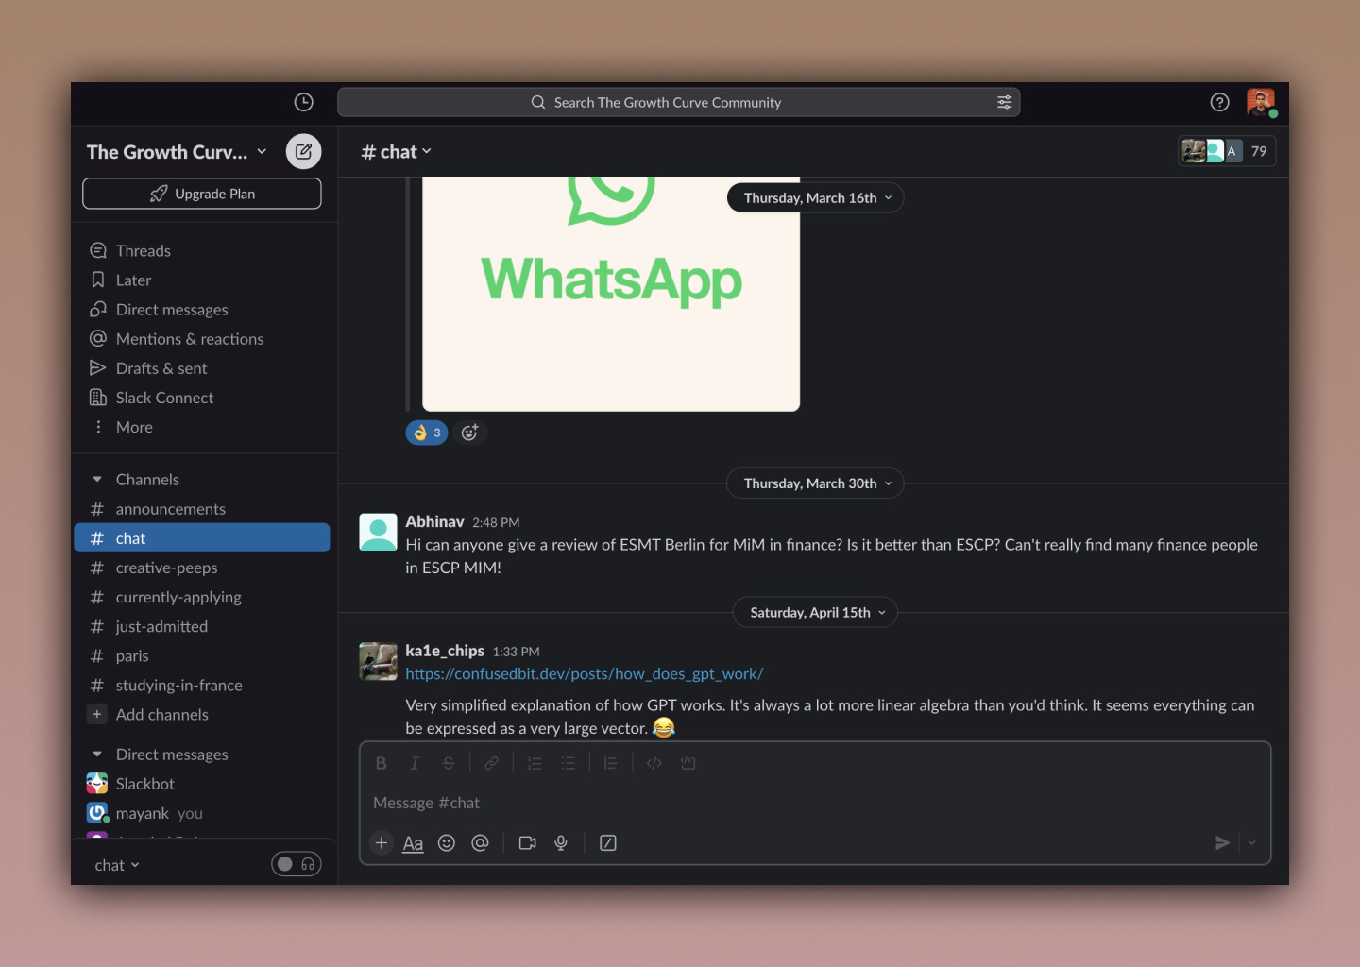The height and width of the screenshot is (967, 1360).
Task: Click Add channels
Action: [202, 715]
